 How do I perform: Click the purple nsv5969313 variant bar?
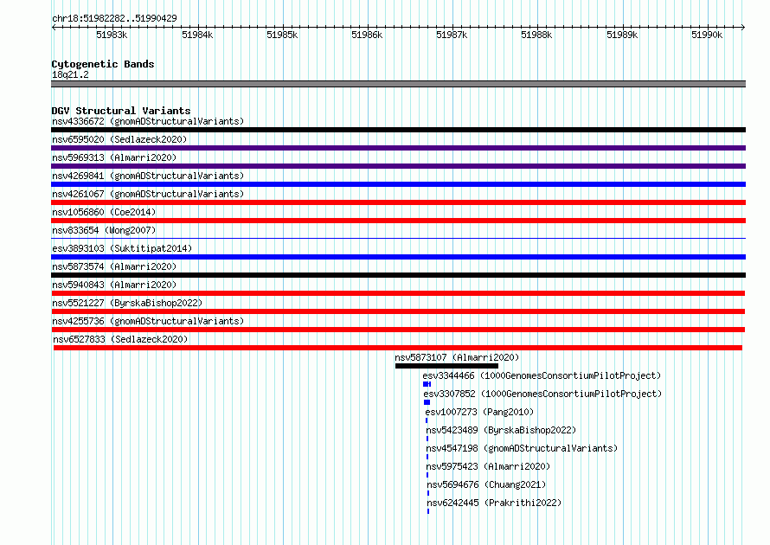[398, 166]
